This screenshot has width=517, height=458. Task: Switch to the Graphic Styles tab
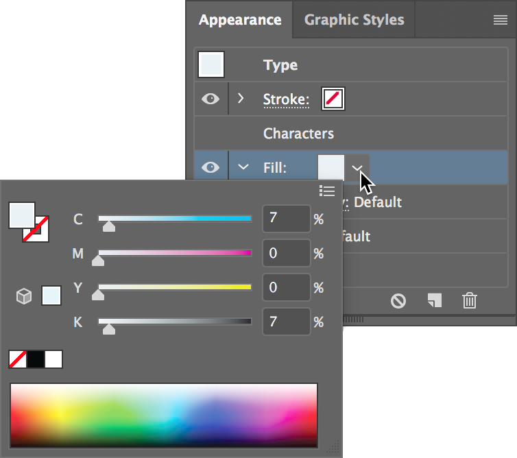click(x=354, y=20)
